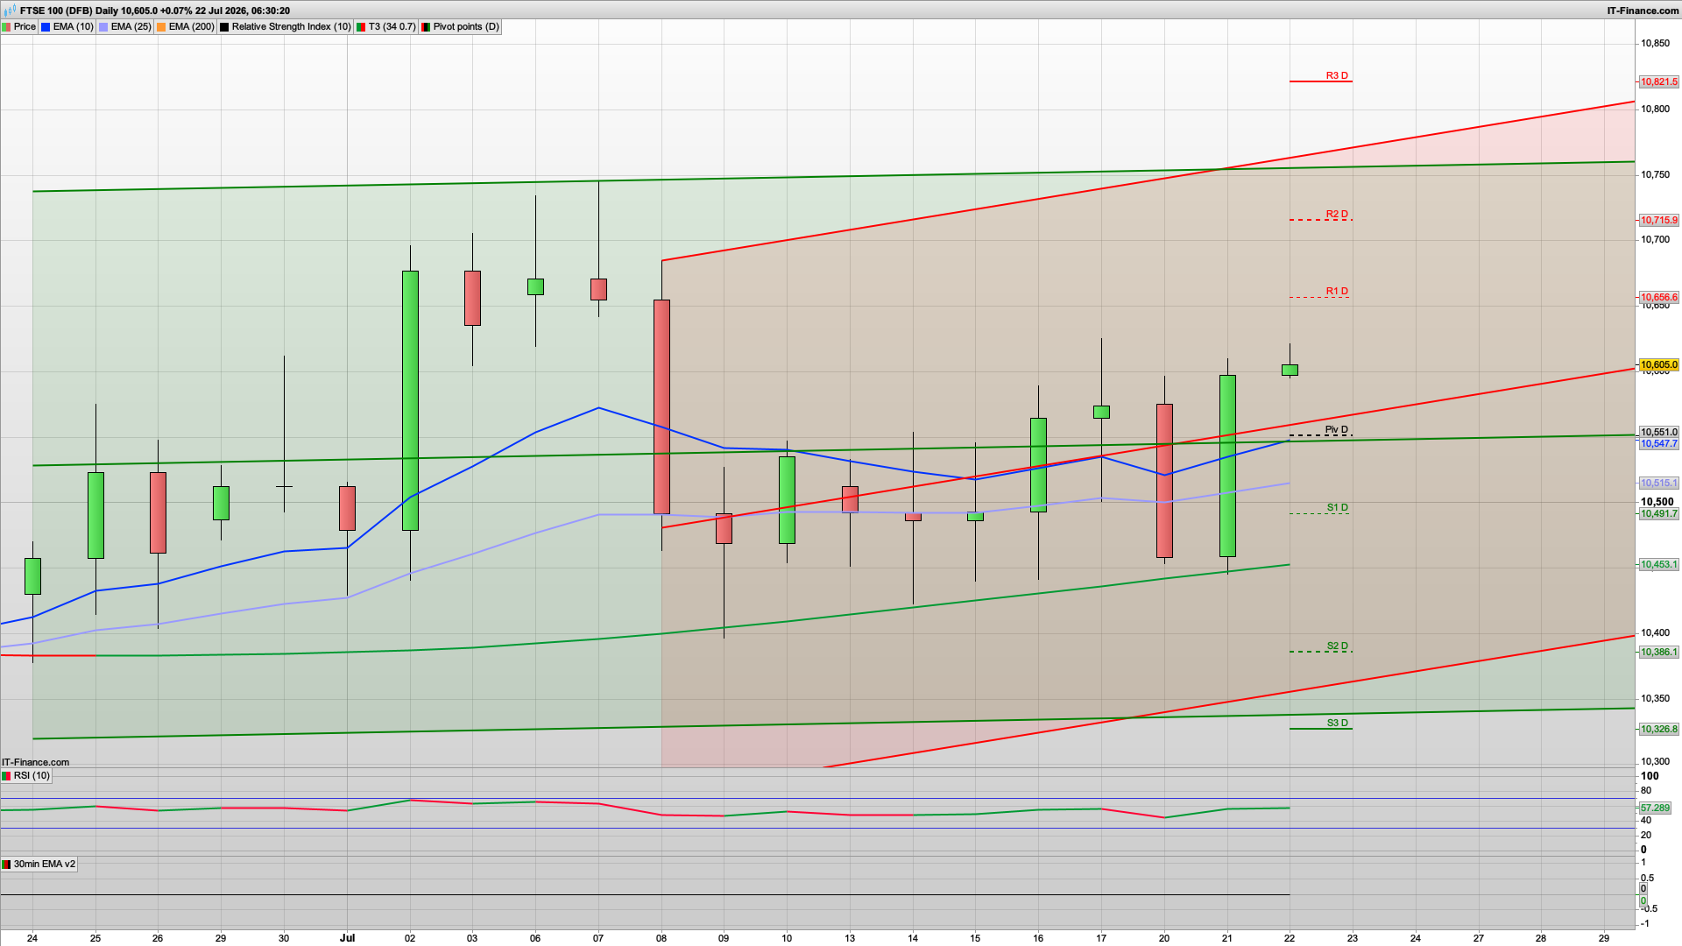Screen dimensions: 1682x946
Task: Open the EMA (25) indicator legend
Action: click(125, 27)
